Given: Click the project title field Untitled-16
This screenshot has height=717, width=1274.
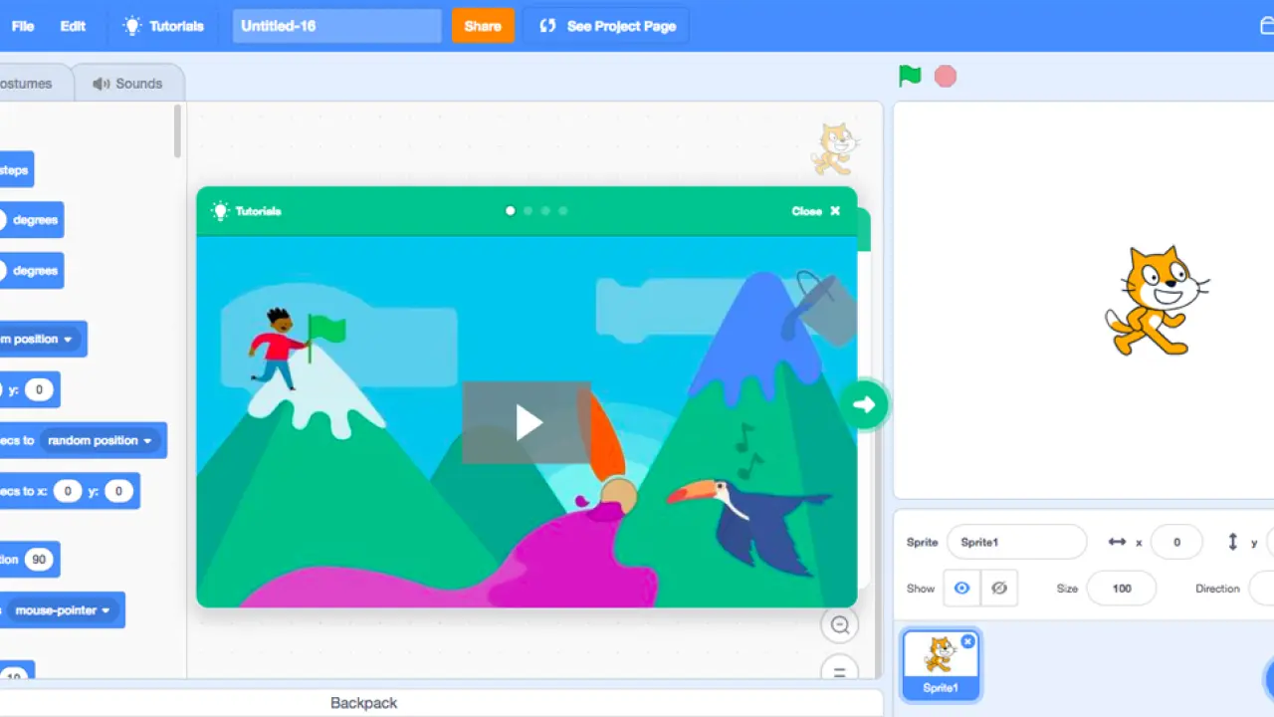Looking at the screenshot, I should [x=336, y=26].
